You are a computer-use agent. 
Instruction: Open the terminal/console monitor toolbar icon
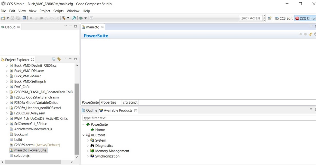pos(24,18)
